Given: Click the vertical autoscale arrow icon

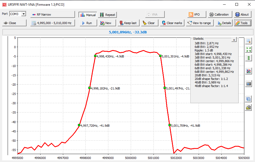Looking at the screenshot, I should click(x=248, y=58).
